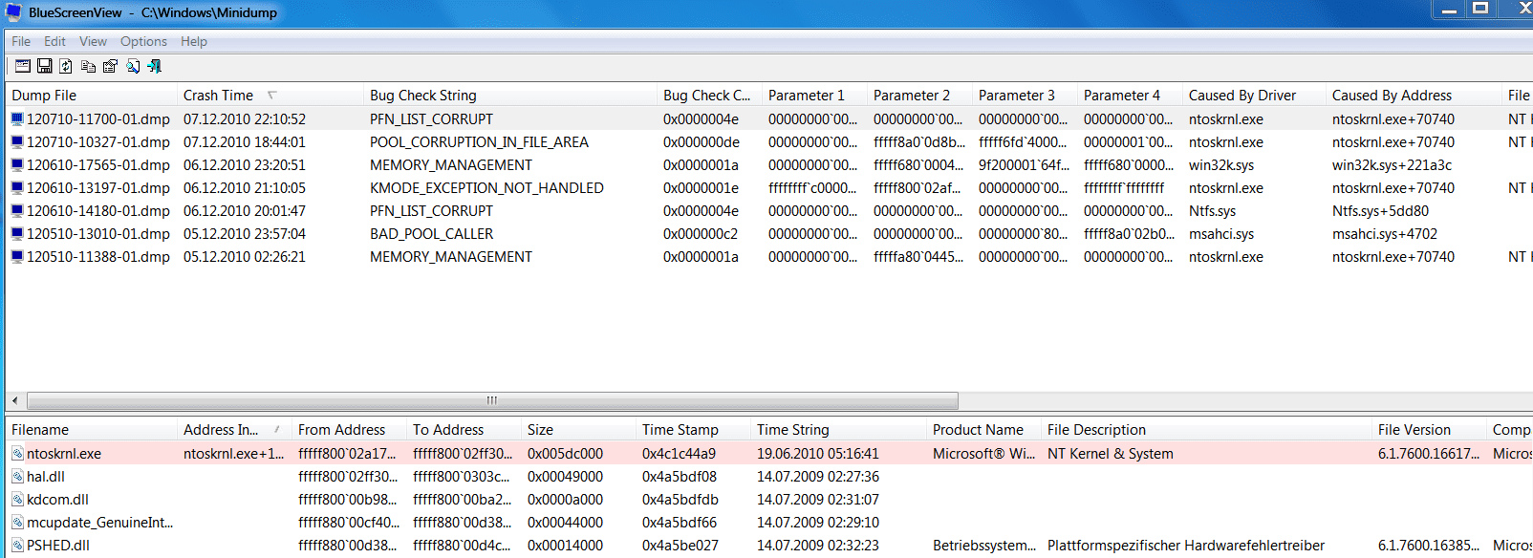Click crash time 06.12.2010 23:20:51

[245, 165]
